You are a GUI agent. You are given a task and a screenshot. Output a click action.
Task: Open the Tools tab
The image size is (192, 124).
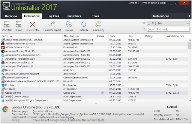pyautogui.click(x=95, y=16)
